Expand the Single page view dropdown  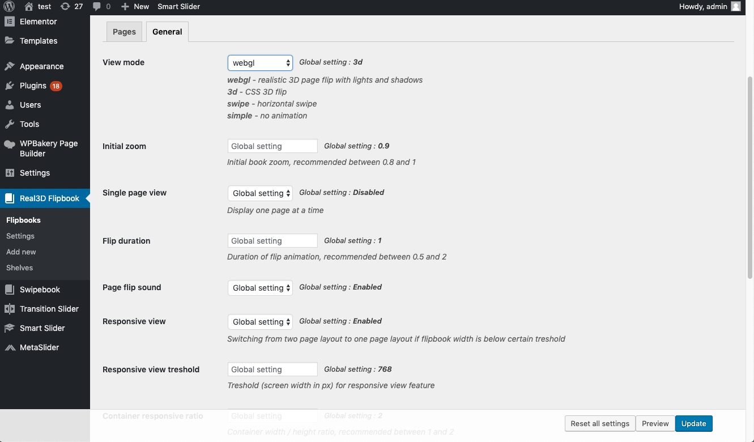[x=260, y=193]
